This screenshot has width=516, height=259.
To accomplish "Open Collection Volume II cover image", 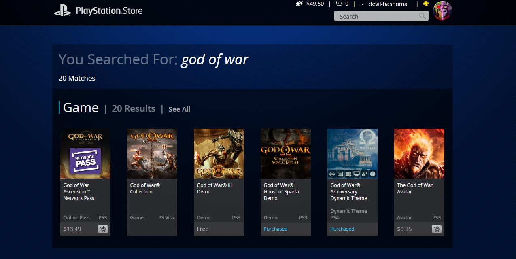I will point(286,154).
